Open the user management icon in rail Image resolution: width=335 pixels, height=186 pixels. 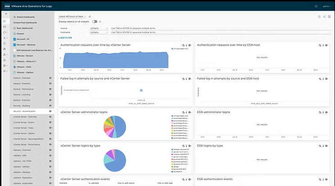[x=5, y=54]
